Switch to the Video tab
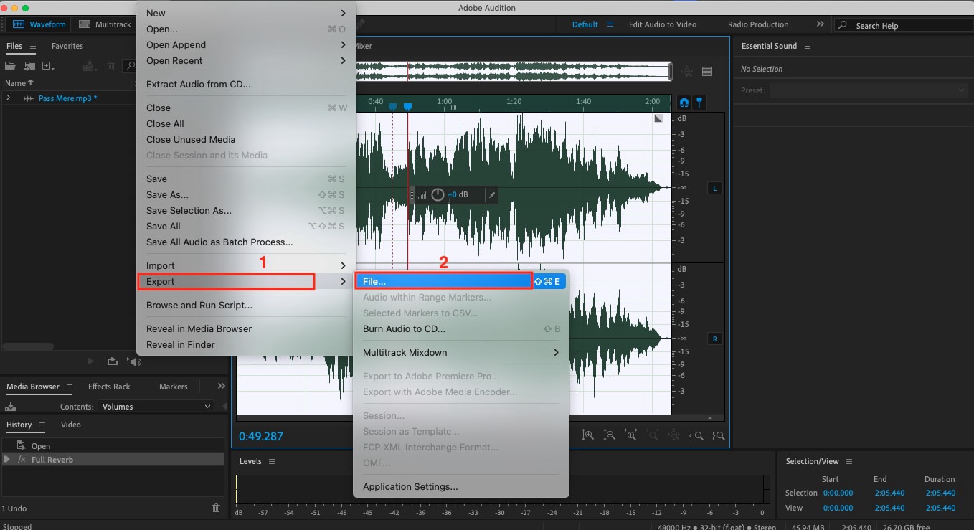 [71, 425]
